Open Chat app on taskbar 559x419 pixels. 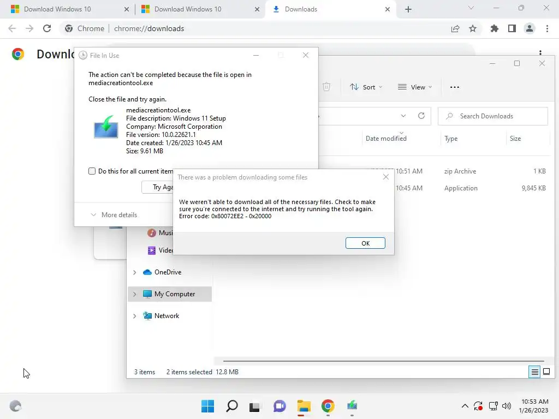(279, 406)
